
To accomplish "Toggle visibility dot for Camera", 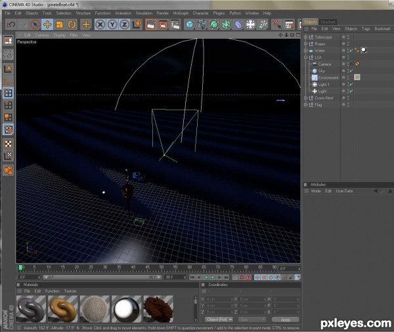I will [343, 64].
